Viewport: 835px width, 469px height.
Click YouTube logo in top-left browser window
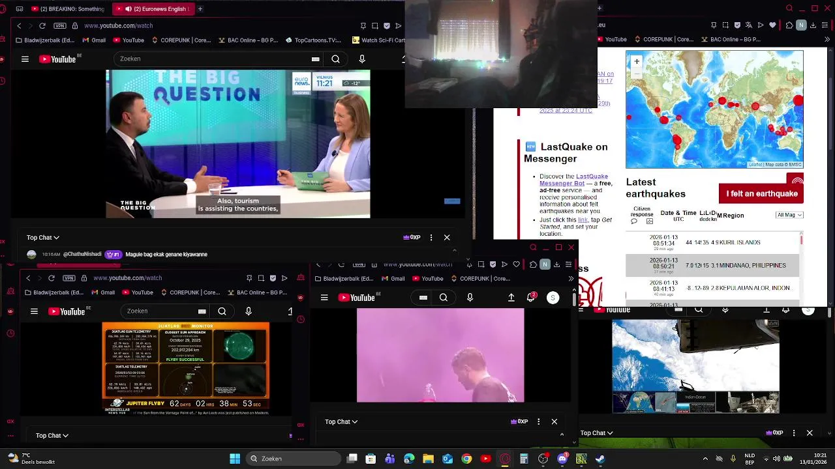(57, 59)
